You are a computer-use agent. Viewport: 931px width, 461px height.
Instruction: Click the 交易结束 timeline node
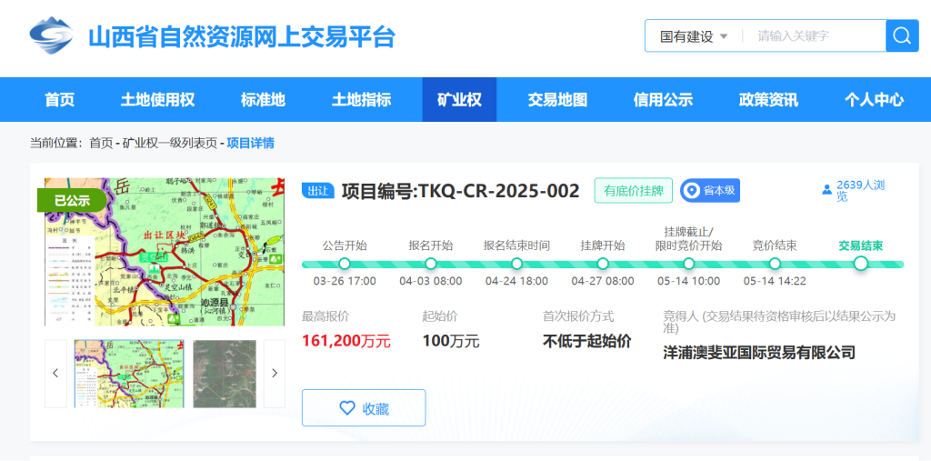[860, 264]
